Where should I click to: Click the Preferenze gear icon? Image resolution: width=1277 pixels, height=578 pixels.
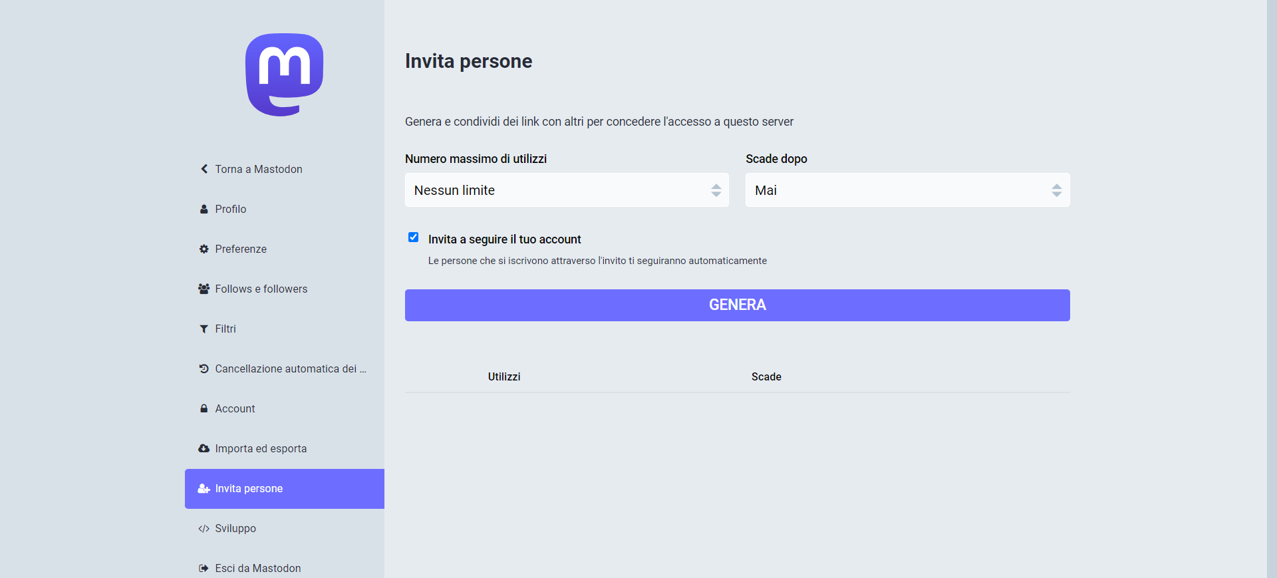coord(204,249)
